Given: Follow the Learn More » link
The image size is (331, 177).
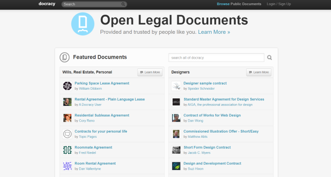Looking at the screenshot, I should click(214, 32).
